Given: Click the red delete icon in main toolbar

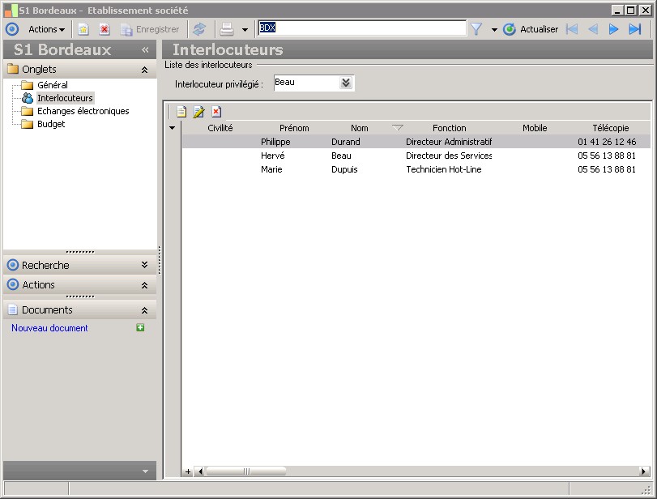Looking at the screenshot, I should [105, 29].
